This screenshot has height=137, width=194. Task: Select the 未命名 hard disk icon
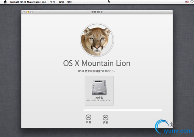[99, 87]
